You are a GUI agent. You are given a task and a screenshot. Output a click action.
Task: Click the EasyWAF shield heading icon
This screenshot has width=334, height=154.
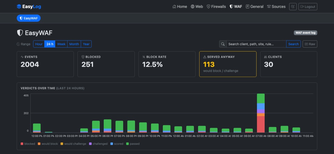(20, 33)
